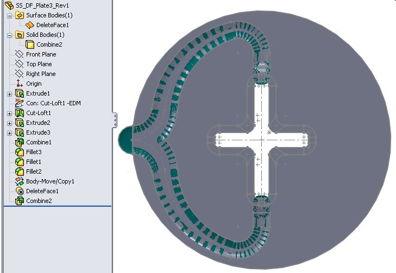Click the Origin icon
Screen dimensions: 396x273
(20, 84)
